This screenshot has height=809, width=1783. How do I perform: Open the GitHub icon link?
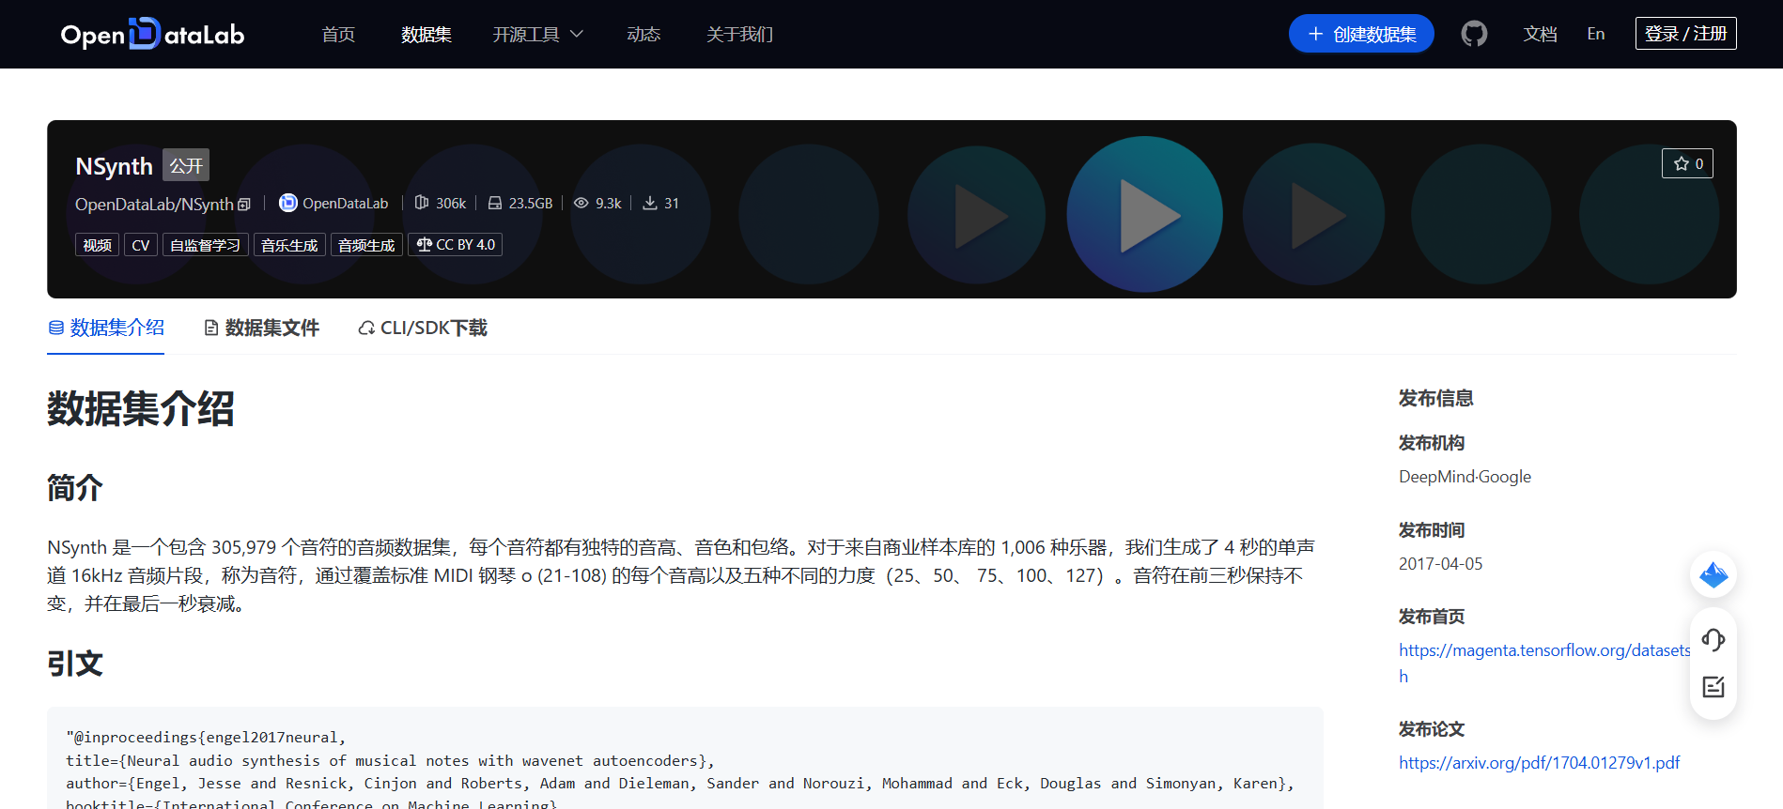click(1474, 34)
